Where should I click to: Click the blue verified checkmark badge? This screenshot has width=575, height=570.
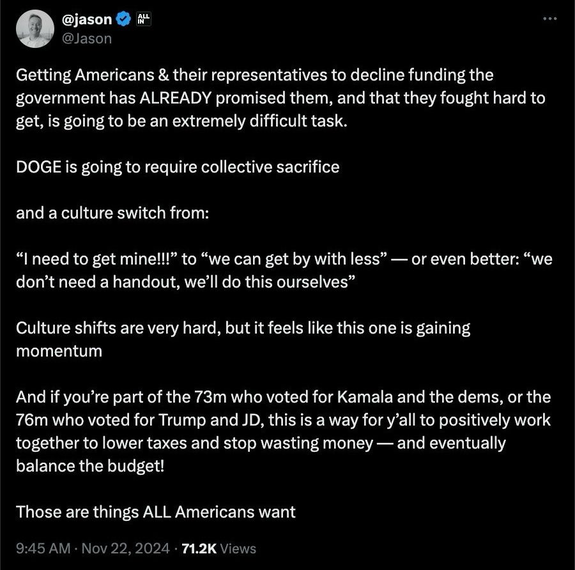[x=123, y=20]
